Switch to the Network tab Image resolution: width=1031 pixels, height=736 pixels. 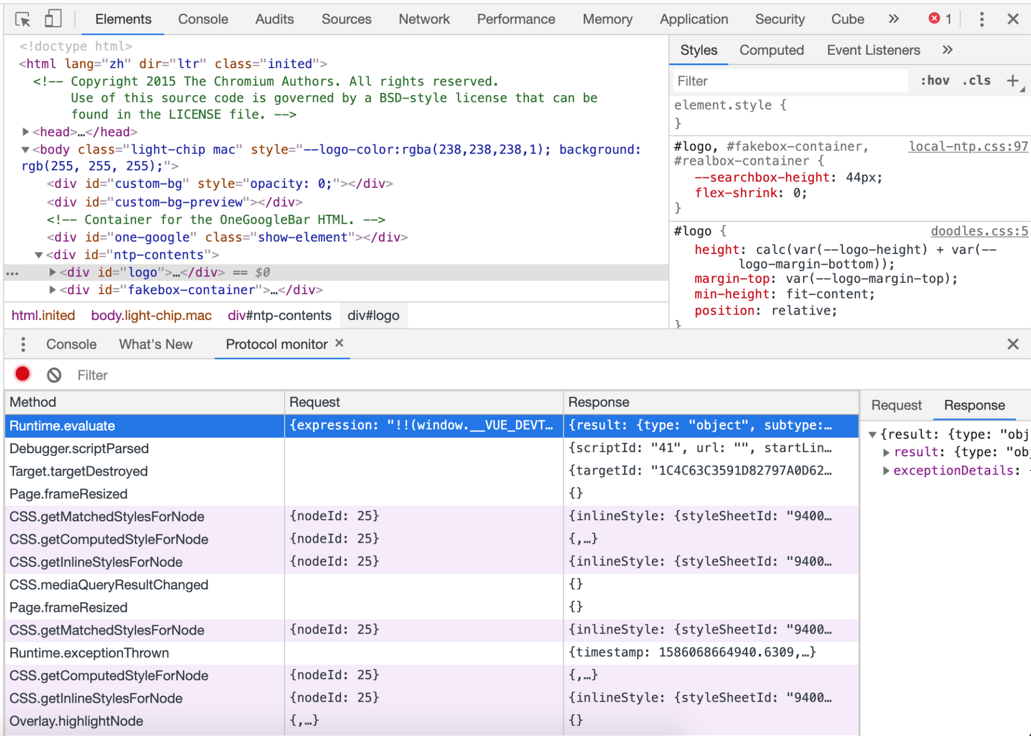tap(424, 19)
